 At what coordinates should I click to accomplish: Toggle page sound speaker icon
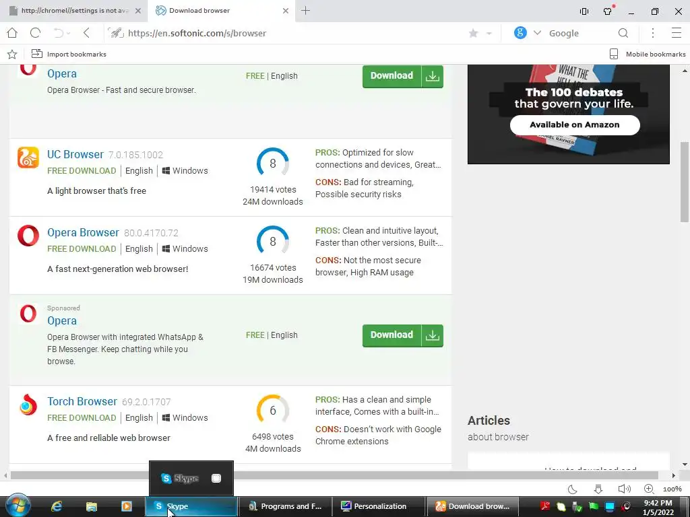(624, 489)
